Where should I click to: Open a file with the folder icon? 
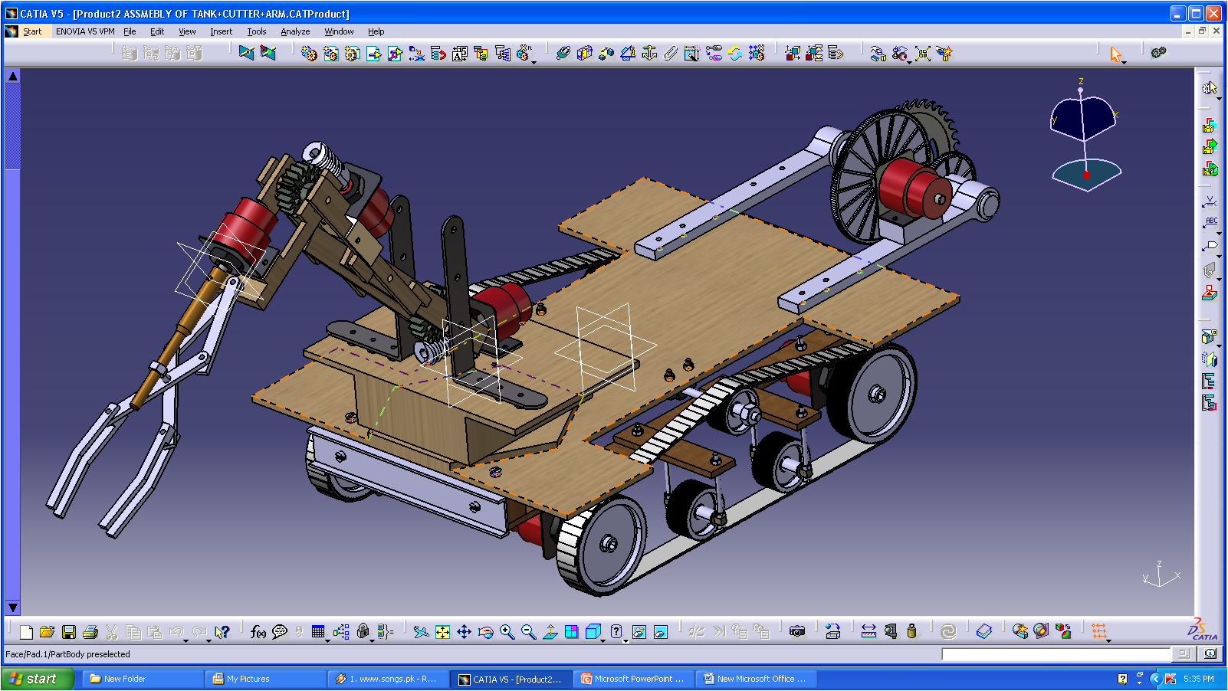[48, 632]
